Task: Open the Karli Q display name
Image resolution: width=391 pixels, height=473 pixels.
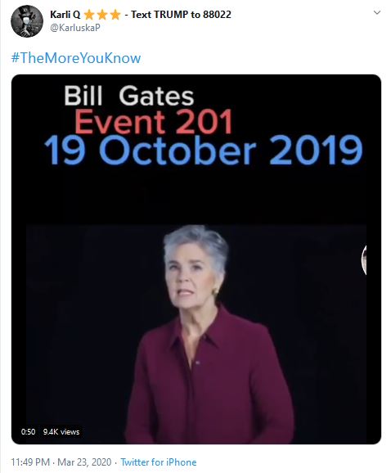Action: [65, 15]
